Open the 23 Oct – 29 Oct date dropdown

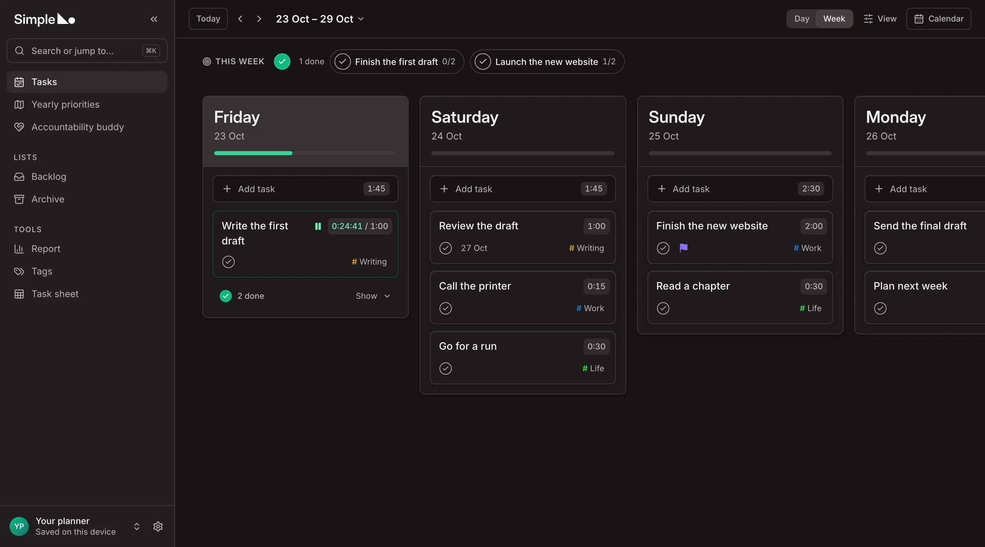click(x=320, y=19)
